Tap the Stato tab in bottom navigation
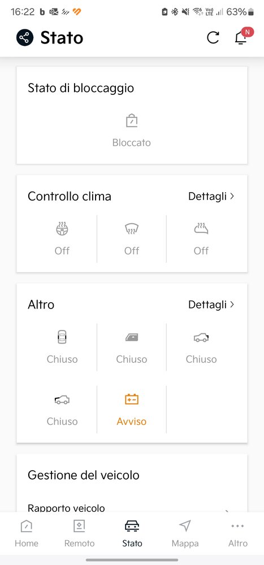The image size is (264, 565). [132, 533]
